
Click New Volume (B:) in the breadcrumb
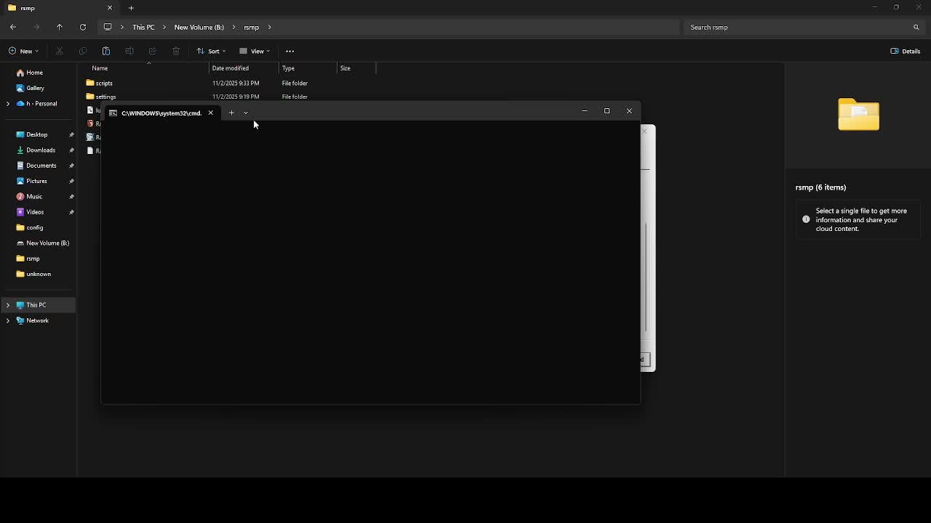pyautogui.click(x=199, y=27)
